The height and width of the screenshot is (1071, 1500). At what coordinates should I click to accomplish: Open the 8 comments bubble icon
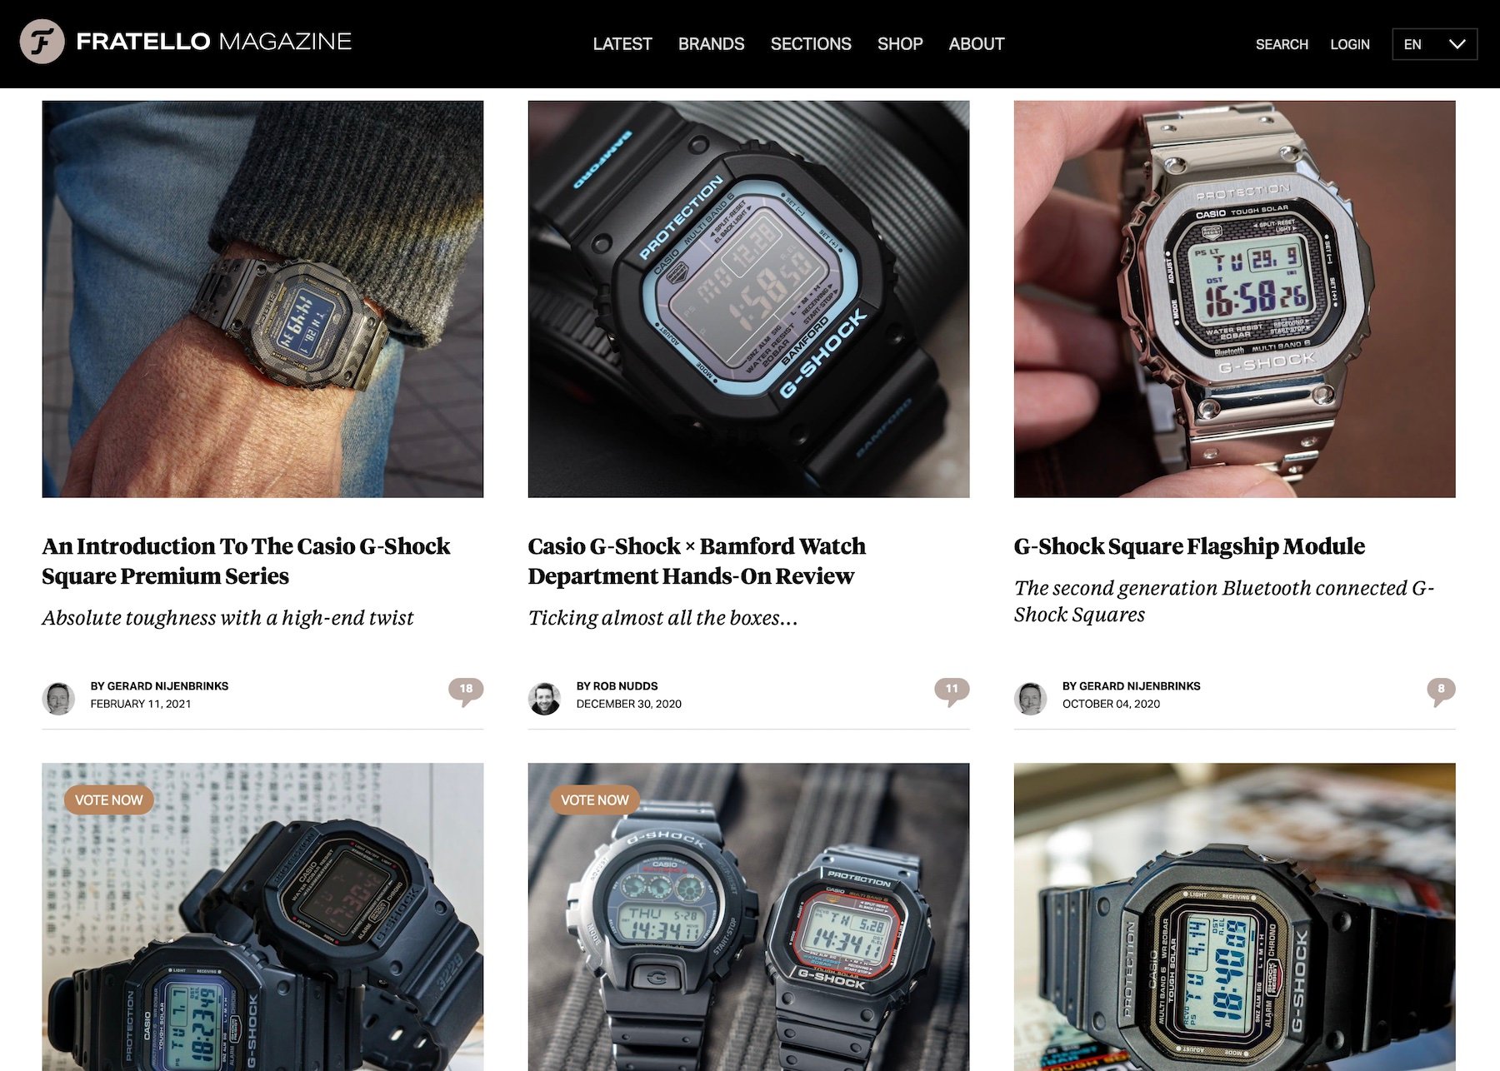[x=1441, y=691]
